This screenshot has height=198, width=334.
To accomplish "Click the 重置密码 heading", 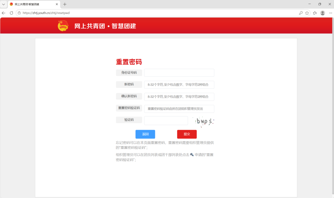I will [x=129, y=62].
